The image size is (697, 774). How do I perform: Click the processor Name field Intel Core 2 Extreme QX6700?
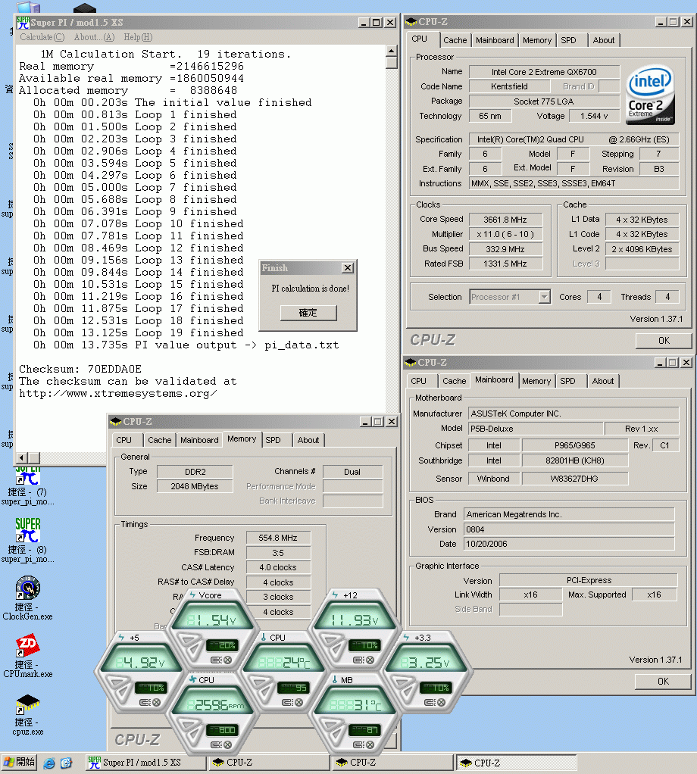click(x=544, y=72)
